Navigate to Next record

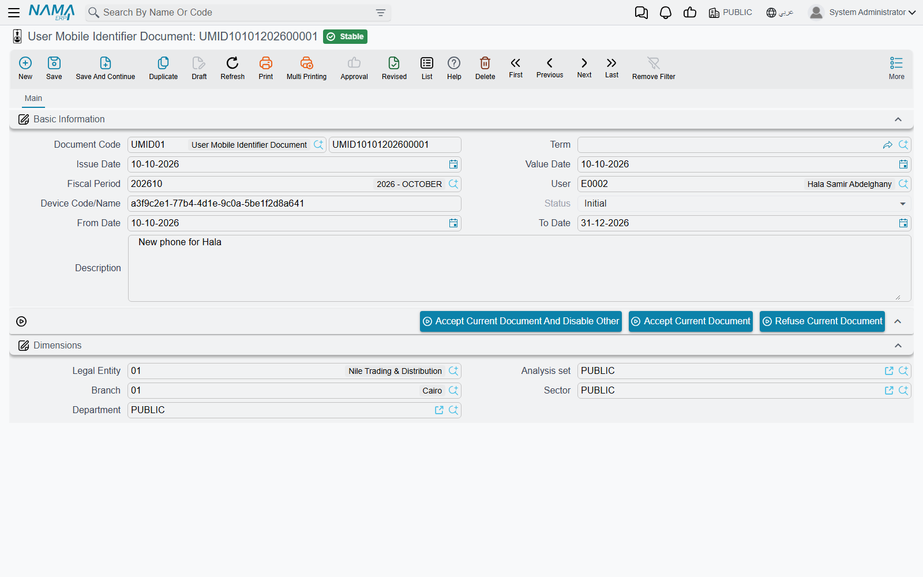[584, 68]
